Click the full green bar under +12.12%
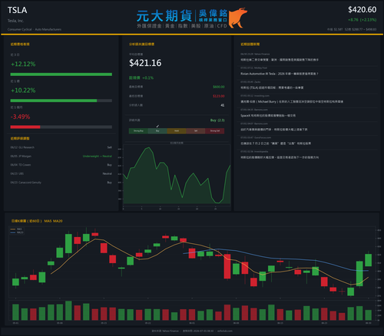Viewport: 384px width, 336px height. tap(61, 74)
